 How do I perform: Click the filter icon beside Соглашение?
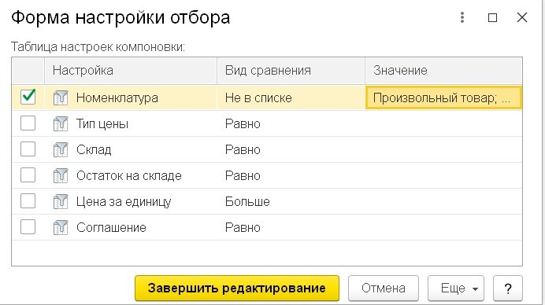tap(61, 228)
